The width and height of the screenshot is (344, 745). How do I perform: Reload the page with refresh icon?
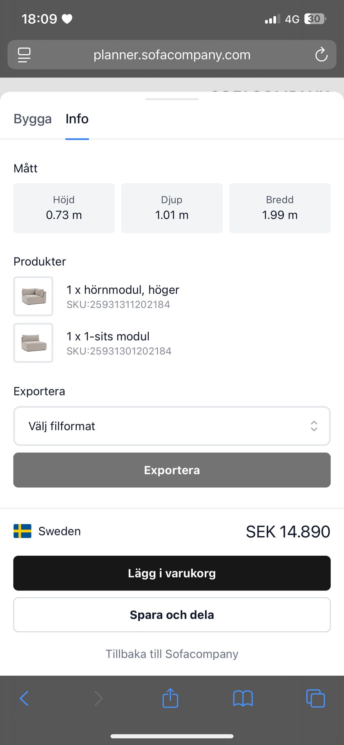(321, 55)
